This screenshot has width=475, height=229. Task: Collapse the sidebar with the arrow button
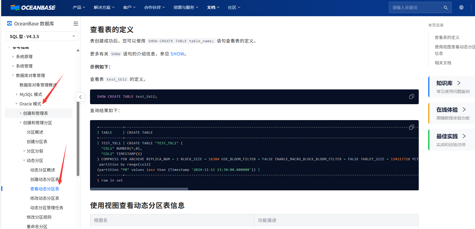point(80,97)
